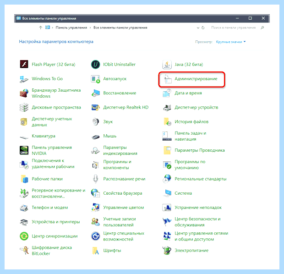Viewport: 284px width, 274px height.
Task: Refresh the control panel view
Action: click(x=203, y=28)
